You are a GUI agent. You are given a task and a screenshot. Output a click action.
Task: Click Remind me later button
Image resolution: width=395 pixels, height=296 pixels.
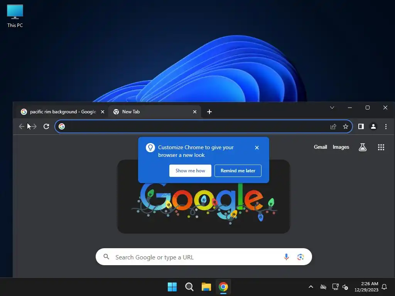[238, 171]
